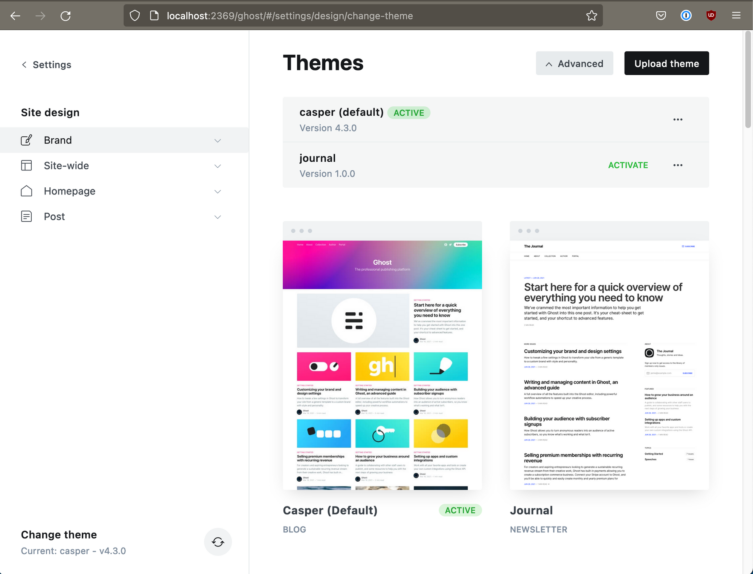
Task: Click the Post settings expander arrow
Action: 218,216
